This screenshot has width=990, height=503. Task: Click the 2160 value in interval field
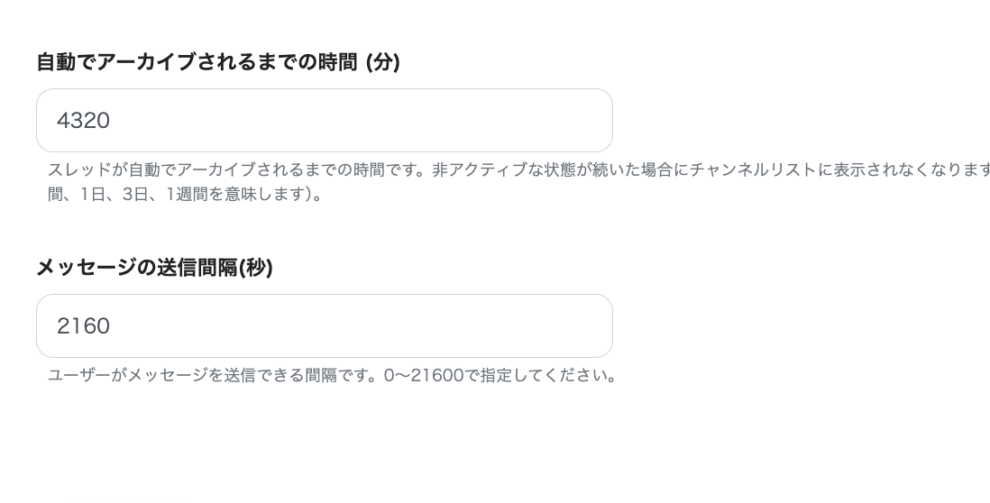tap(83, 326)
